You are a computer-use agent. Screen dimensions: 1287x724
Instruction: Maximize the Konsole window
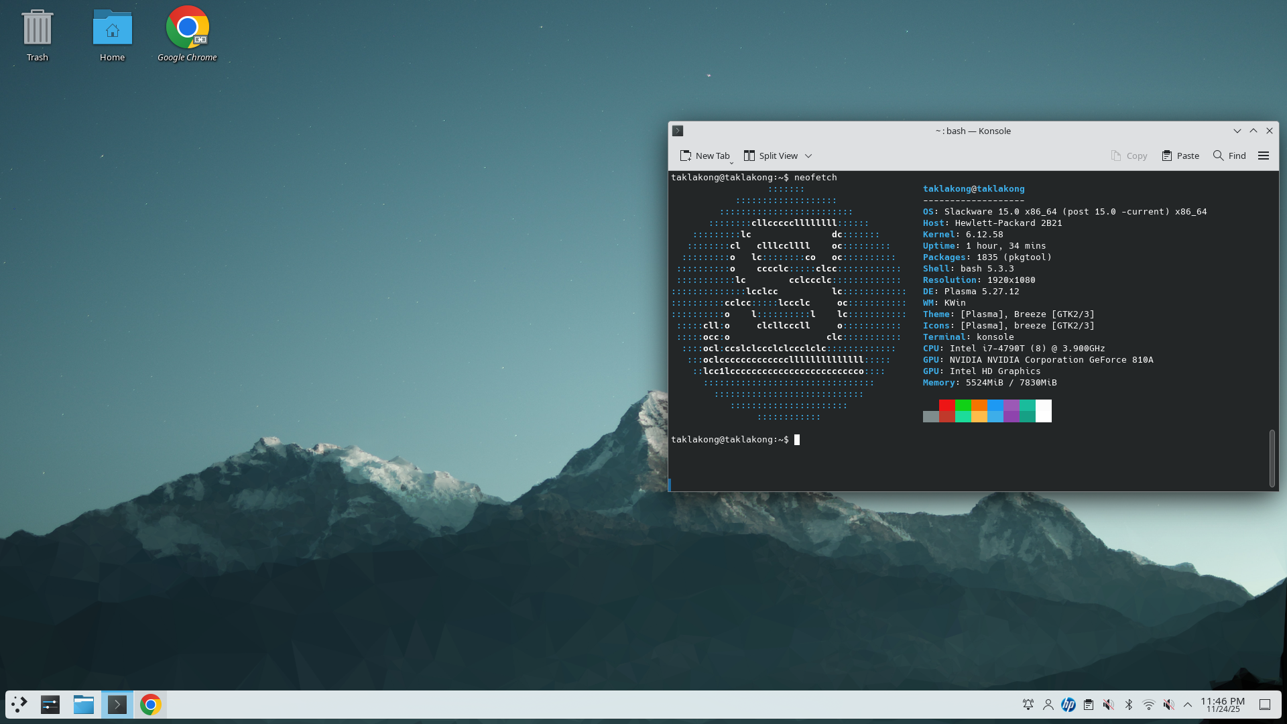click(1253, 131)
